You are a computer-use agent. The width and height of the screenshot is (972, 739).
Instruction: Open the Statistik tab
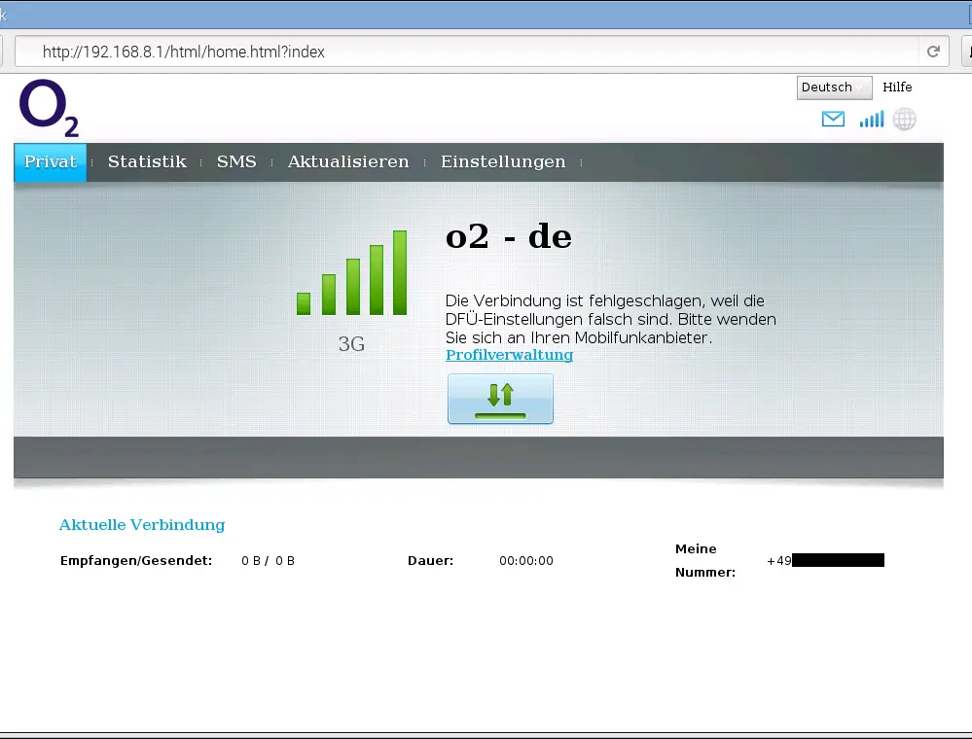147,162
